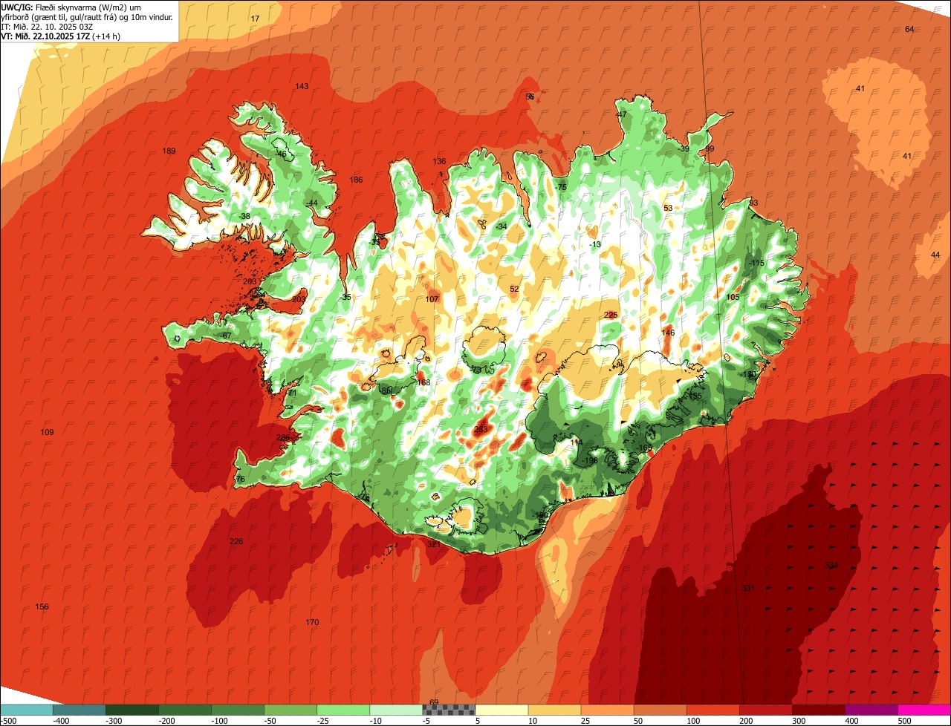
Task: Click the sea value '109' on the left
Action: point(48,432)
